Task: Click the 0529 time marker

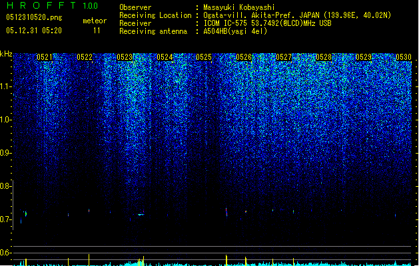Action: click(364, 57)
